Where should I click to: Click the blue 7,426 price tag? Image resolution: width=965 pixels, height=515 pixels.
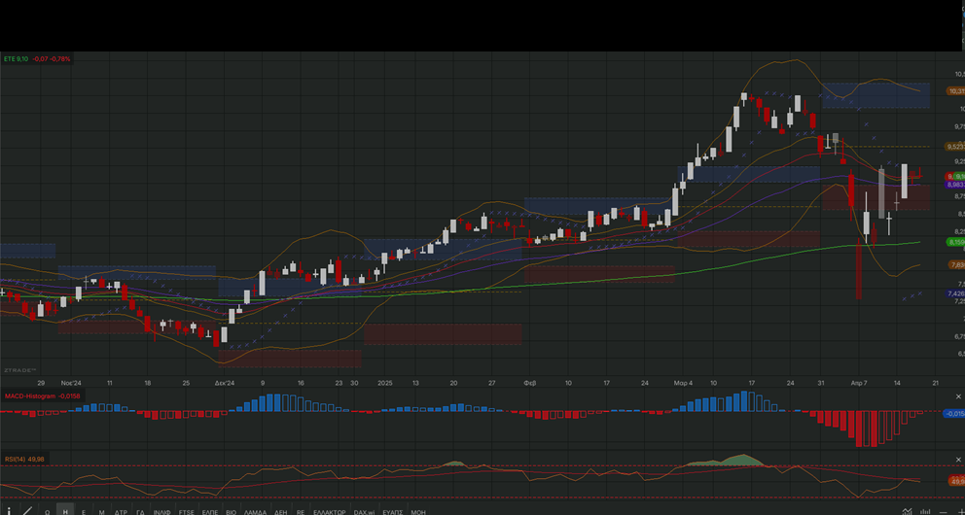955,293
